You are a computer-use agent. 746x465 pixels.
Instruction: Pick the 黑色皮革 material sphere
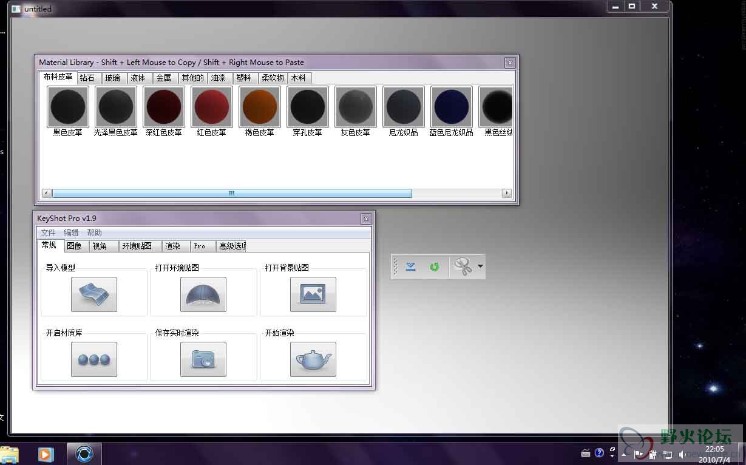click(x=68, y=107)
